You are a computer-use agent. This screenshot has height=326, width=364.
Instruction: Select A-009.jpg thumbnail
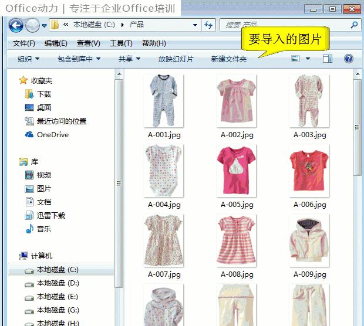pyautogui.click(x=309, y=240)
